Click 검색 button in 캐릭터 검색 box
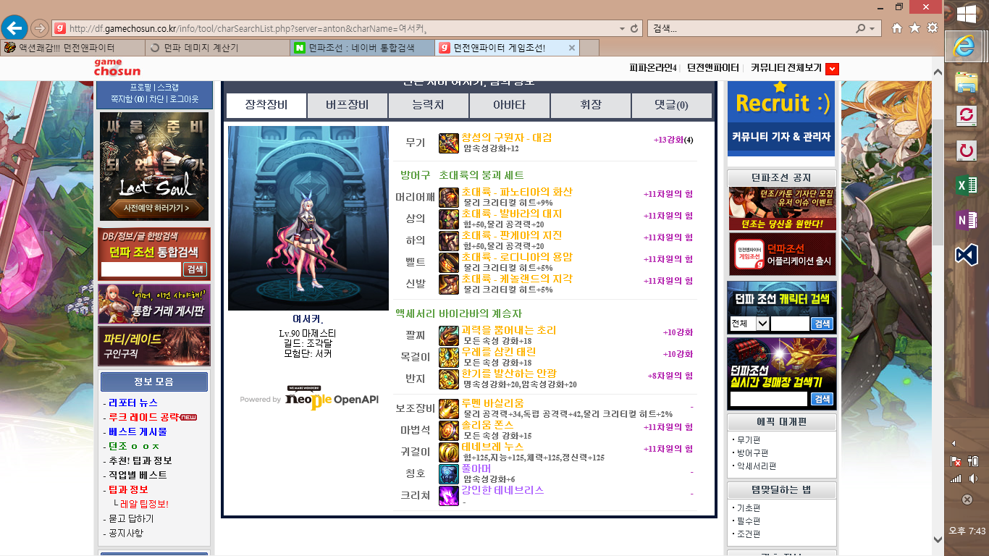The height and width of the screenshot is (556, 989). (x=822, y=324)
